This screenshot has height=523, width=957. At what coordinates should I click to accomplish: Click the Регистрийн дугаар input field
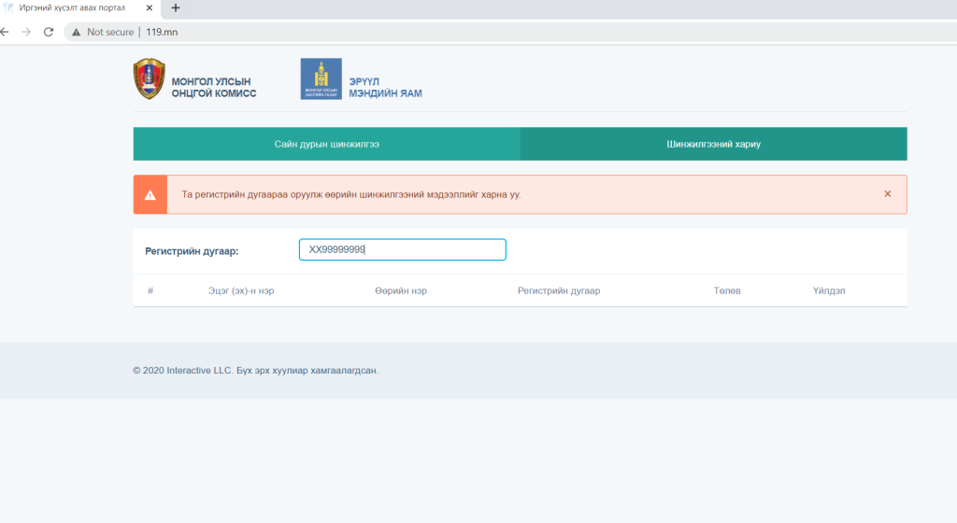pyautogui.click(x=402, y=249)
